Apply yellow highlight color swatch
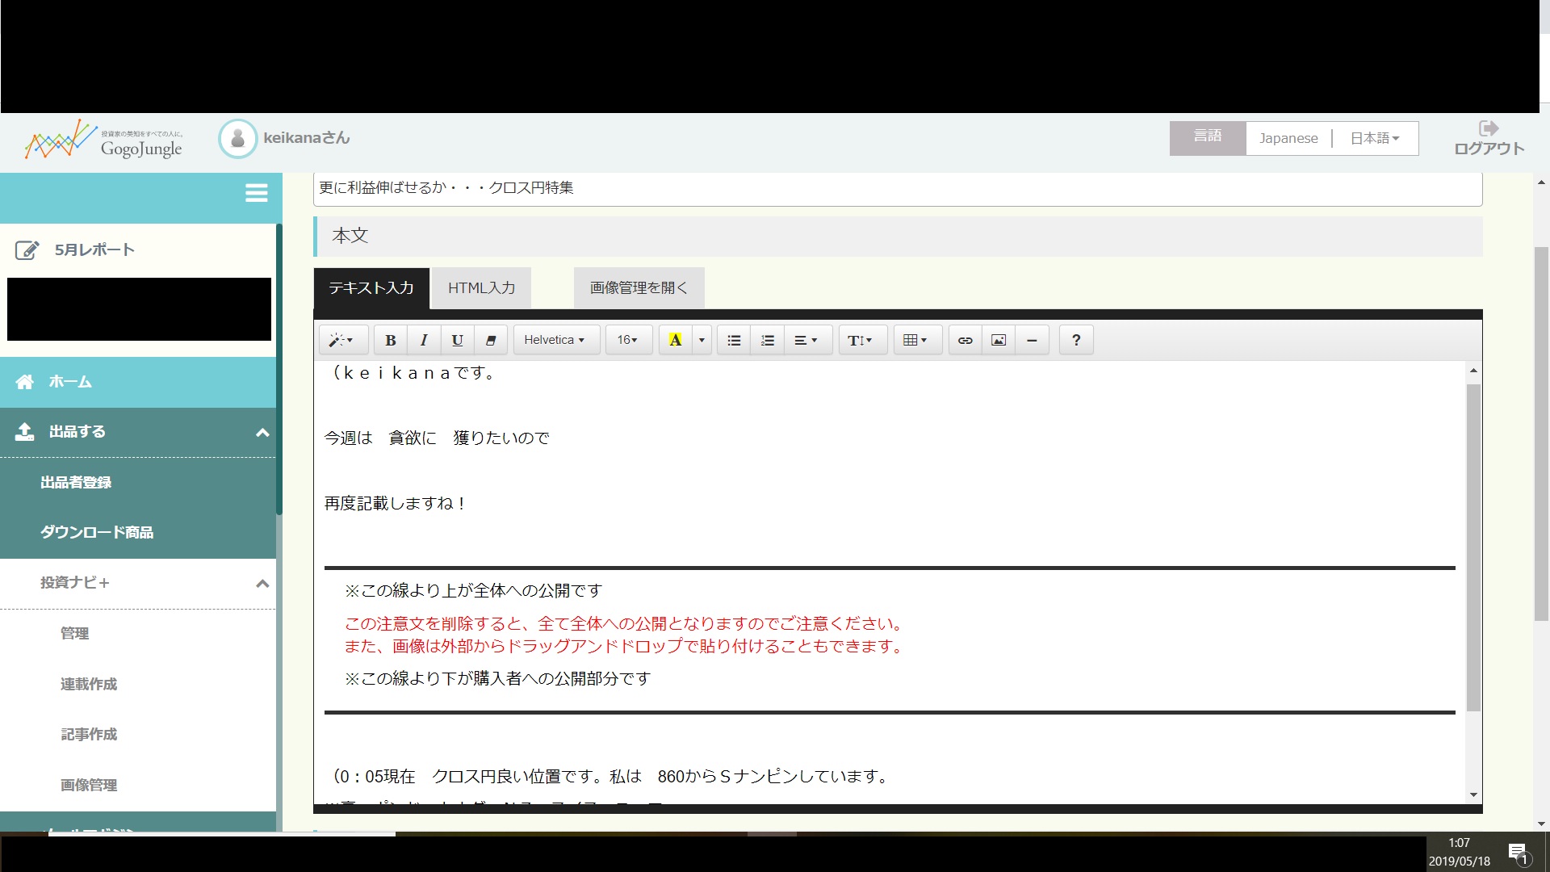Image resolution: width=1550 pixels, height=872 pixels. tap(676, 340)
